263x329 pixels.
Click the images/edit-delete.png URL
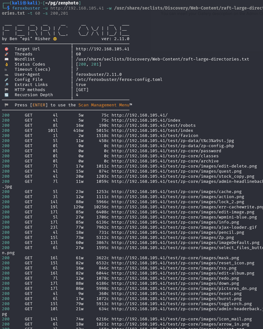coord(184,166)
